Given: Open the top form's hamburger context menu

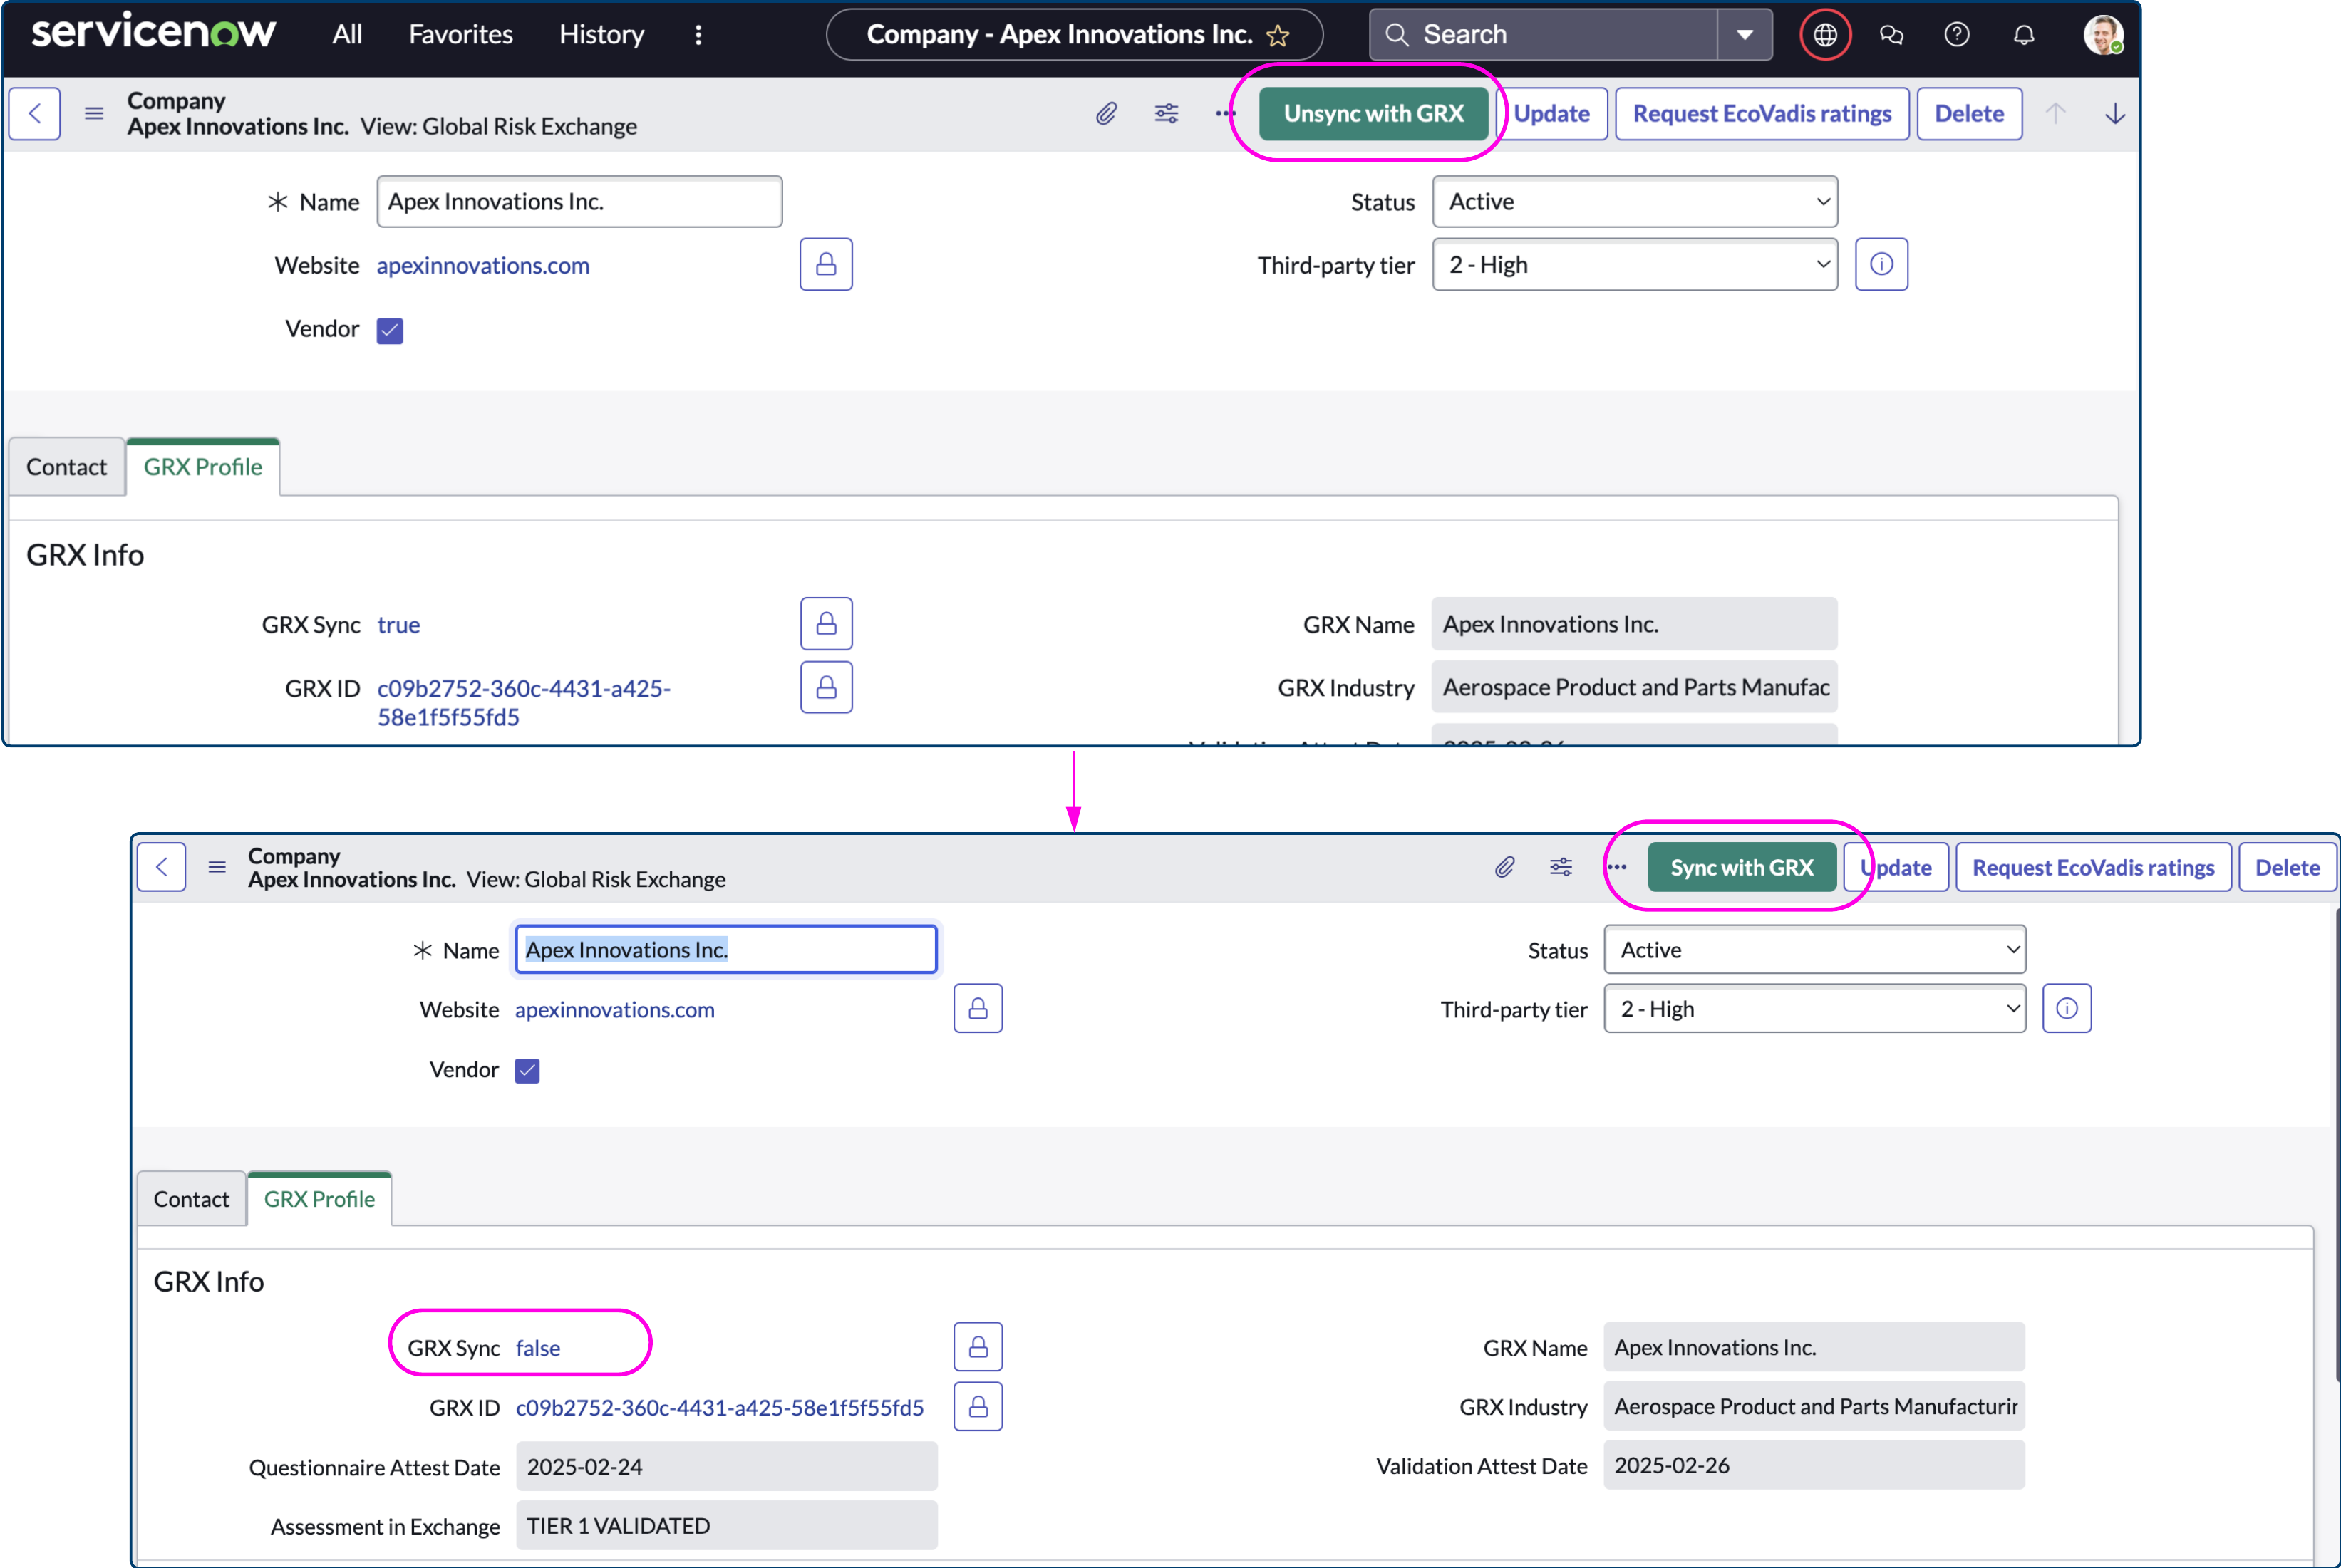Looking at the screenshot, I should [x=94, y=113].
